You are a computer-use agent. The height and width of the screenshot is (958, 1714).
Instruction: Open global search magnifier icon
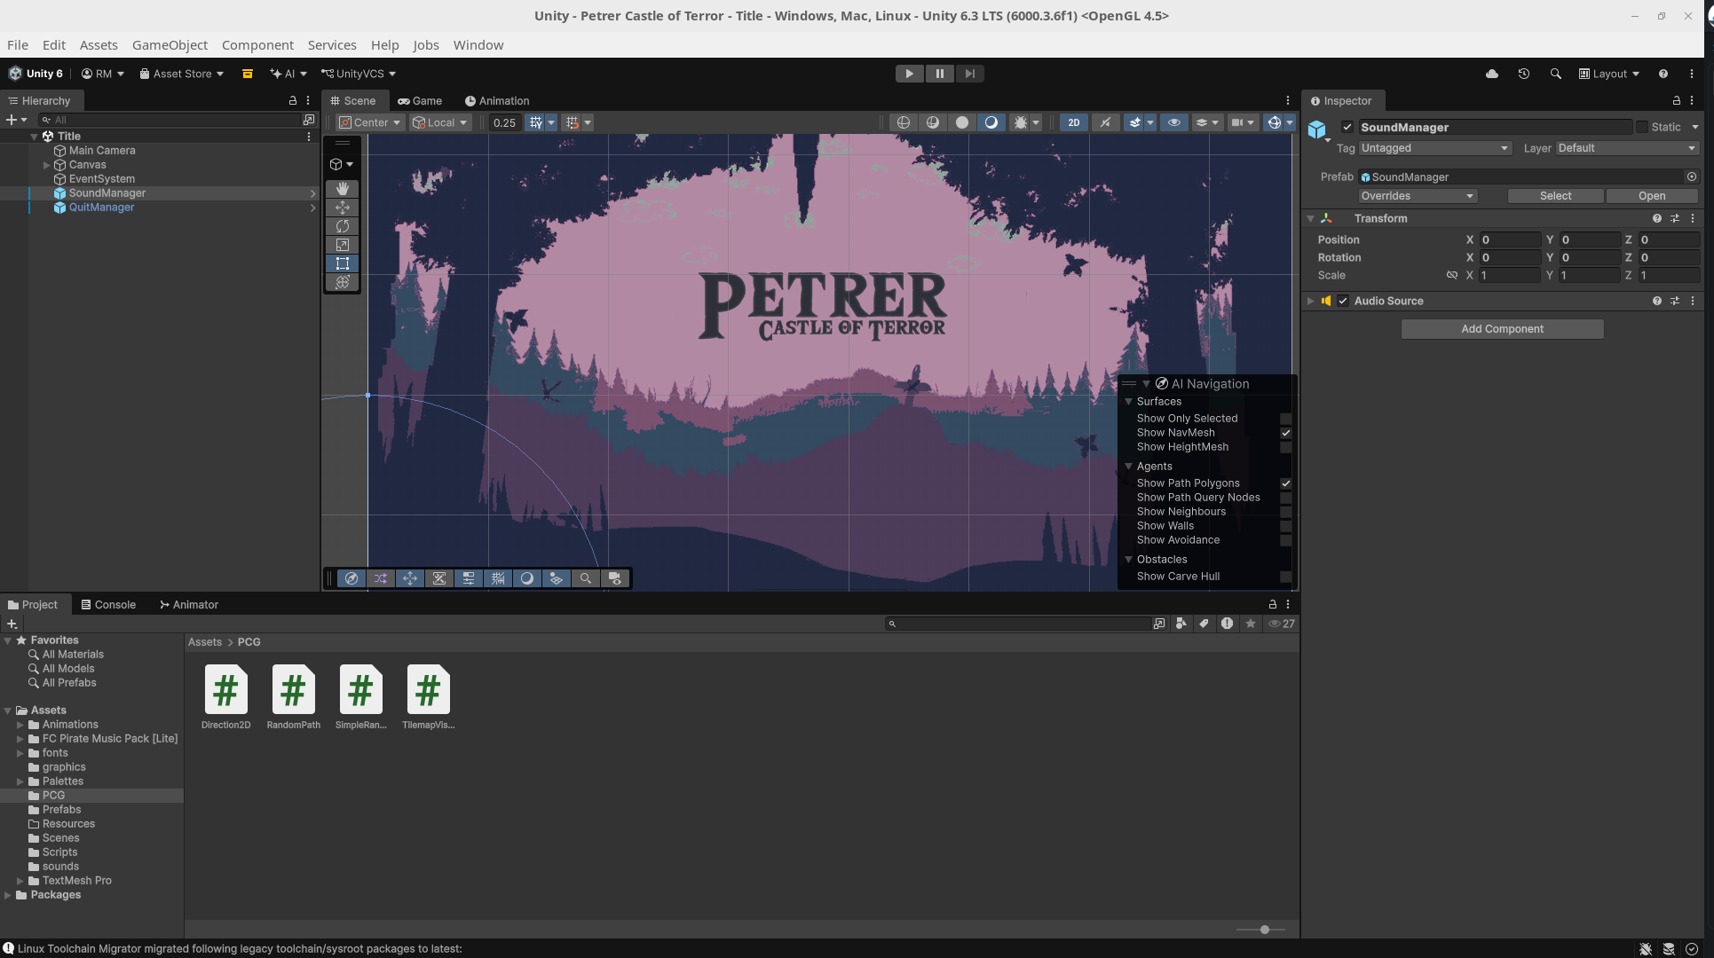(x=1555, y=74)
